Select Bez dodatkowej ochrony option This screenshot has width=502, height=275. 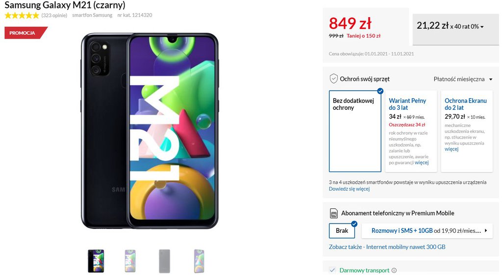tap(355, 131)
